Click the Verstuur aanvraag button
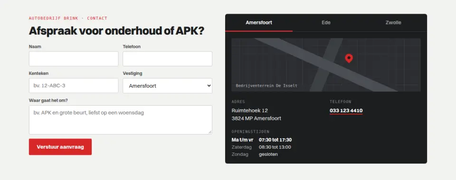This screenshot has width=456, height=180. click(60, 147)
